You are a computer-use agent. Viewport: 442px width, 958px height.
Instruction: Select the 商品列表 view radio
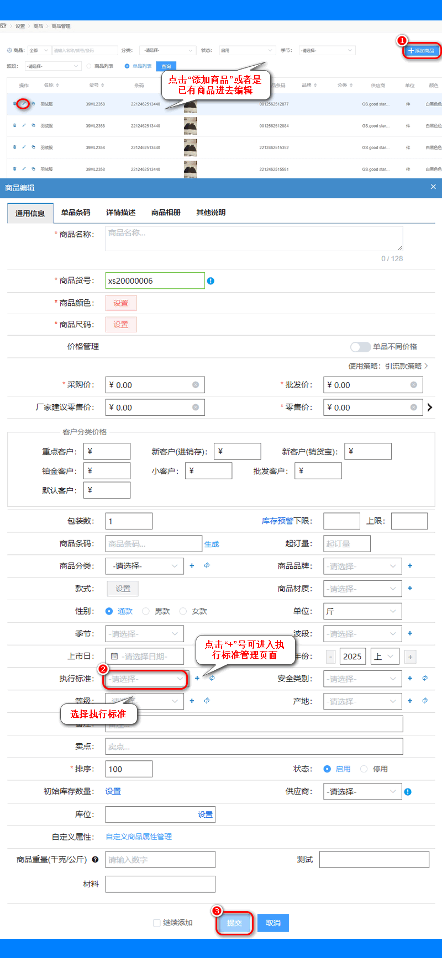89,66
